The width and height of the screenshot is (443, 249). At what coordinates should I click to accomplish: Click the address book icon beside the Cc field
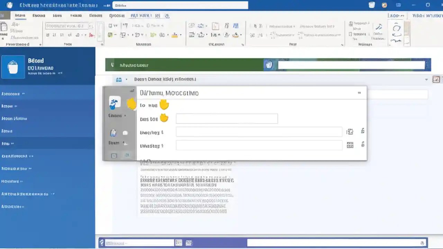[350, 131]
